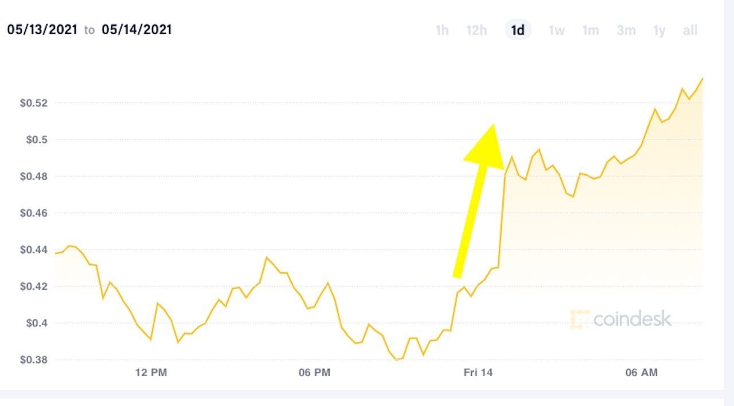
Task: Show all-time price history
Action: (x=690, y=30)
